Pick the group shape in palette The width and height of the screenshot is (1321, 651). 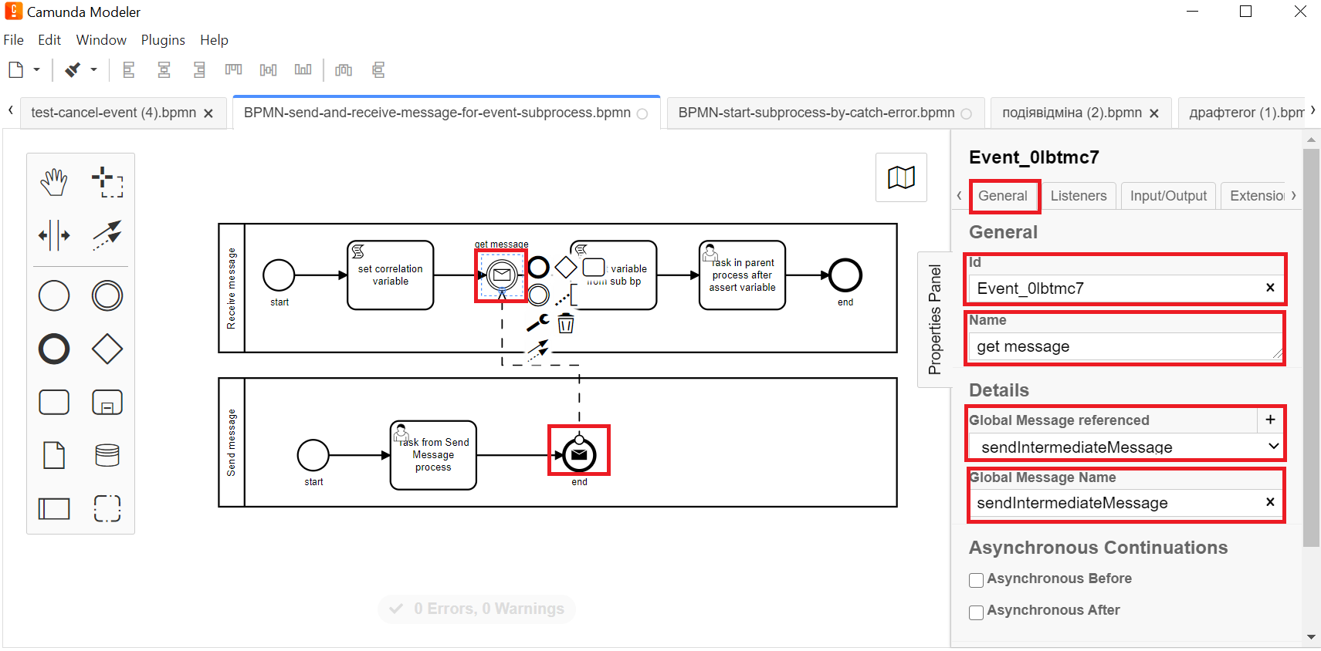coord(107,508)
